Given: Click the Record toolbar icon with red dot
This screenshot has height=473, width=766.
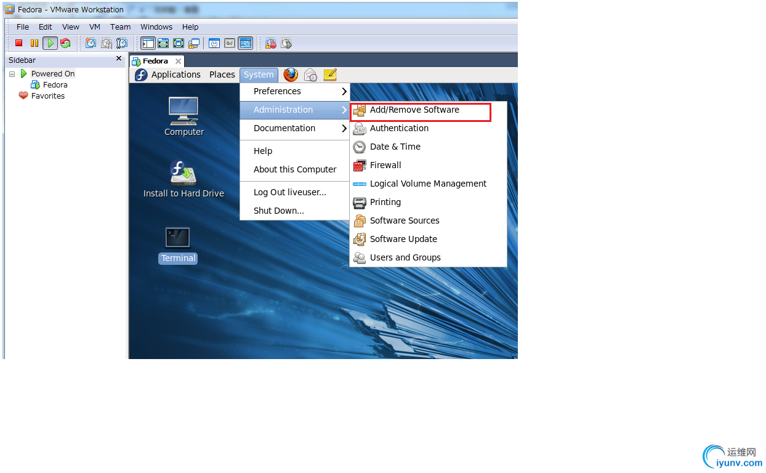Looking at the screenshot, I should click(271, 43).
